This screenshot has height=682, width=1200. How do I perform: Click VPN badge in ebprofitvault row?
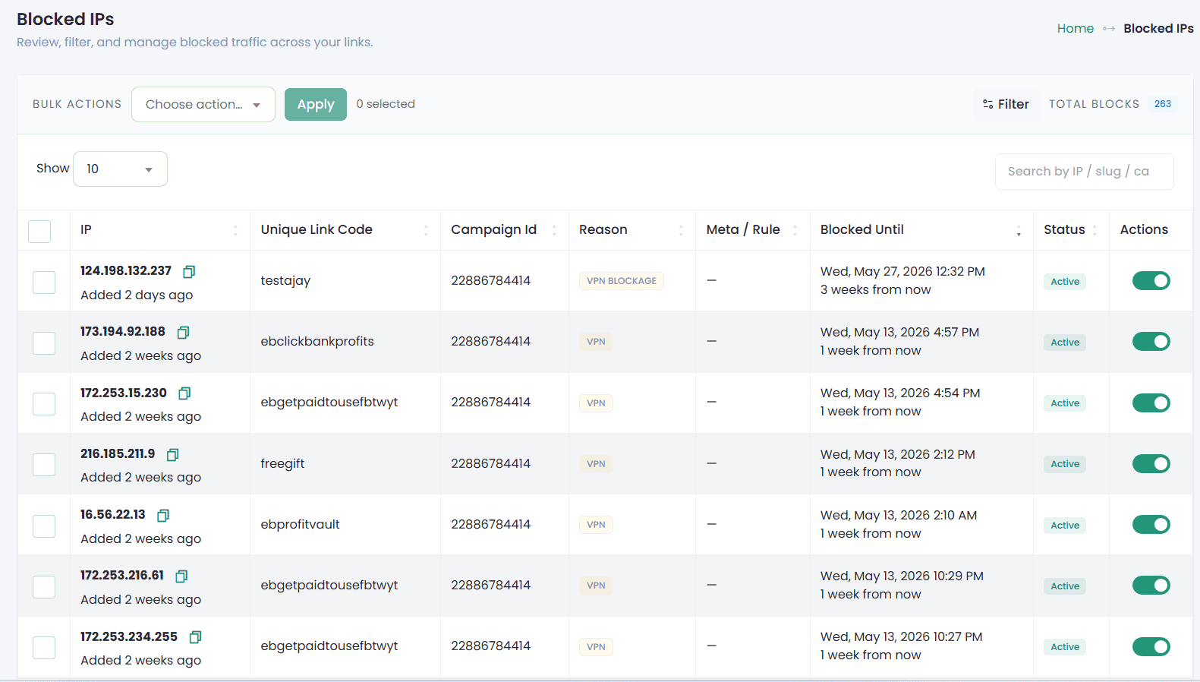tap(596, 525)
